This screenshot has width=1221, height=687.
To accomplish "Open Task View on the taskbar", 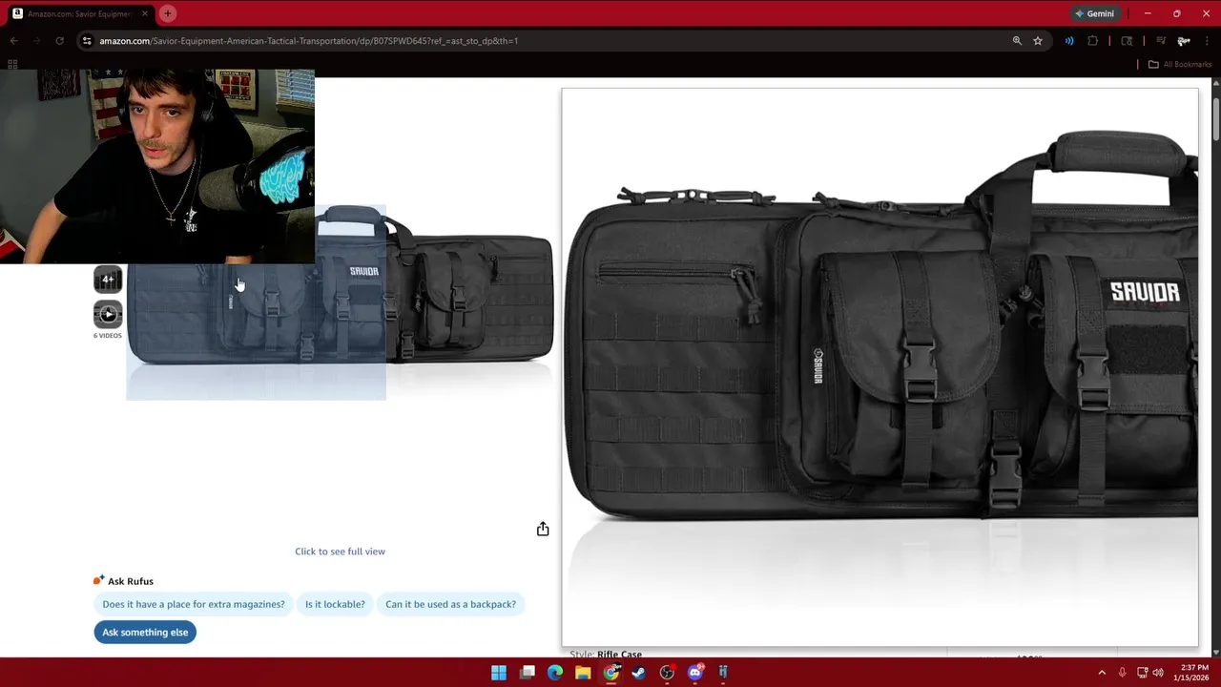I will 528,673.
